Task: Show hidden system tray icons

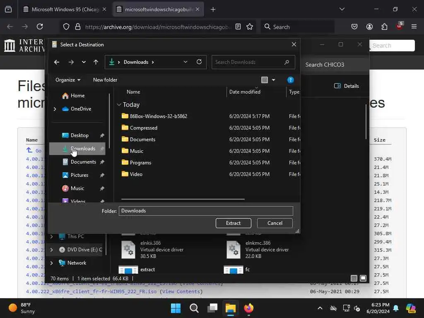Action: (320, 308)
